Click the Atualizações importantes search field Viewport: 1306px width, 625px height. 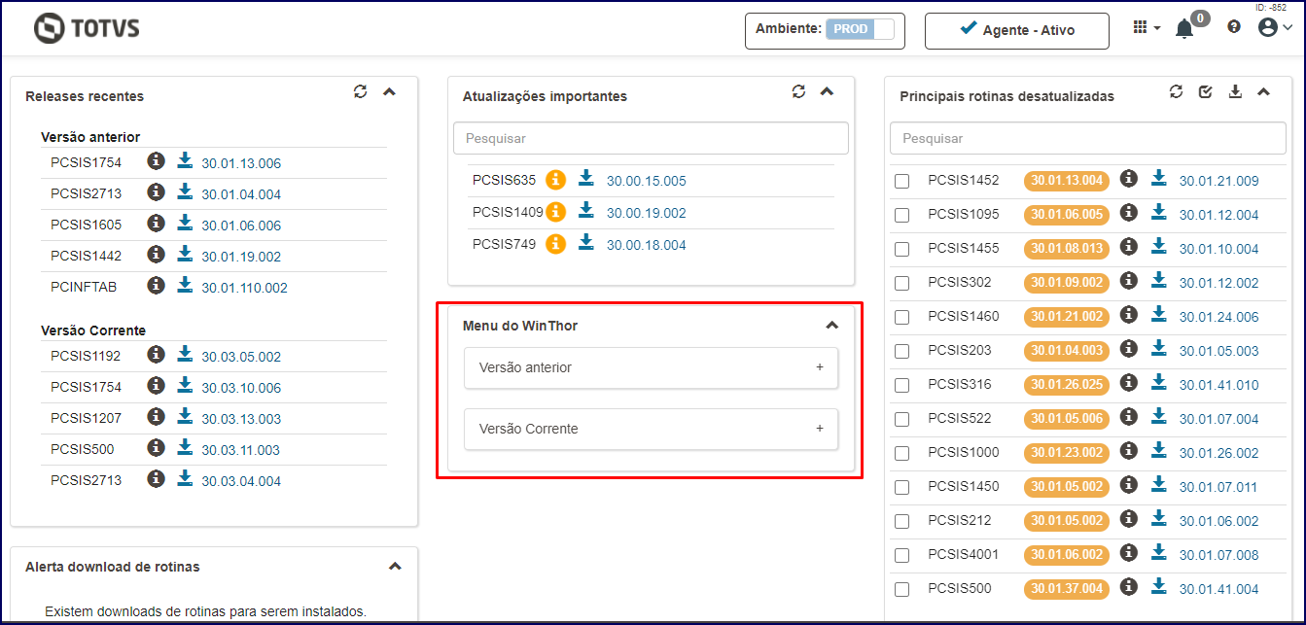[651, 138]
